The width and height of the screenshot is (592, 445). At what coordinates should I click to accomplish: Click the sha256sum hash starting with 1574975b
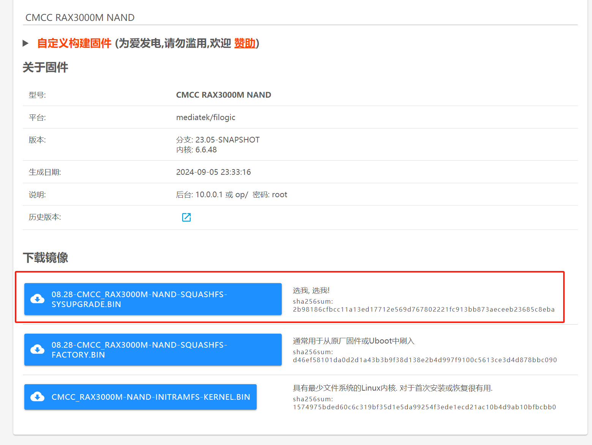424,407
